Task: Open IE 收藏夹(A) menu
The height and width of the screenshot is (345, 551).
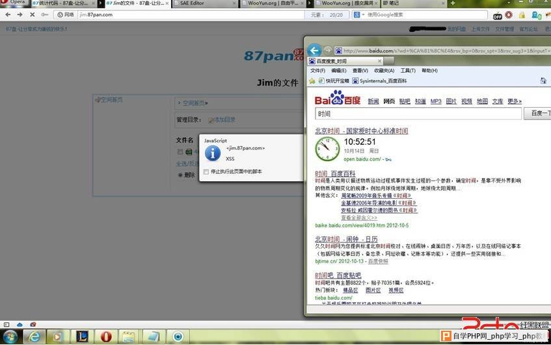Action: coord(384,71)
